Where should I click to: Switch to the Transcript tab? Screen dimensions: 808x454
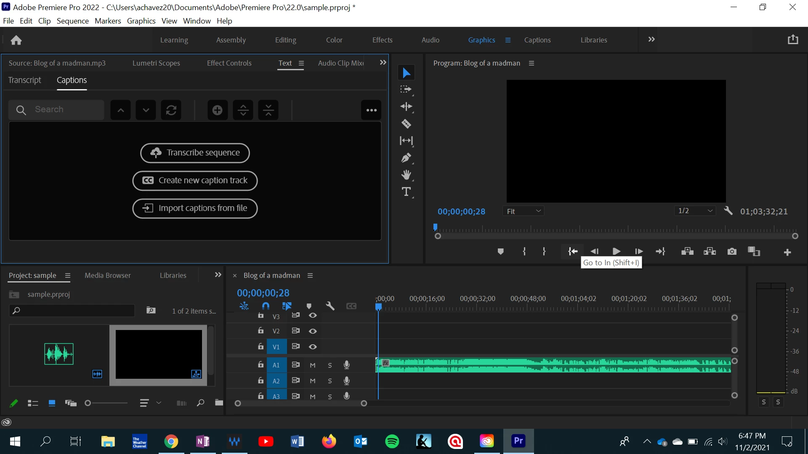(x=25, y=80)
